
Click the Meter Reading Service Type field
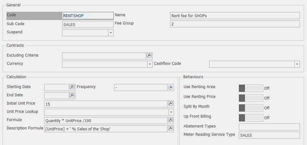pyautogui.click(x=269, y=135)
